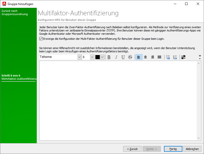Image resolution: width=204 pixels, height=154 pixels.
Task: Open the font size 8 dropdown
Action: 92,57
